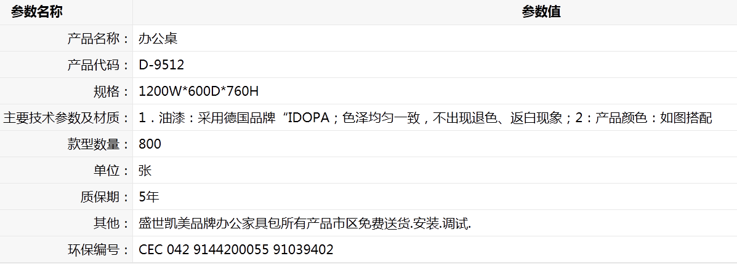Click the 办公桌 product name value
Screen dimensions: 737x272
pos(158,39)
